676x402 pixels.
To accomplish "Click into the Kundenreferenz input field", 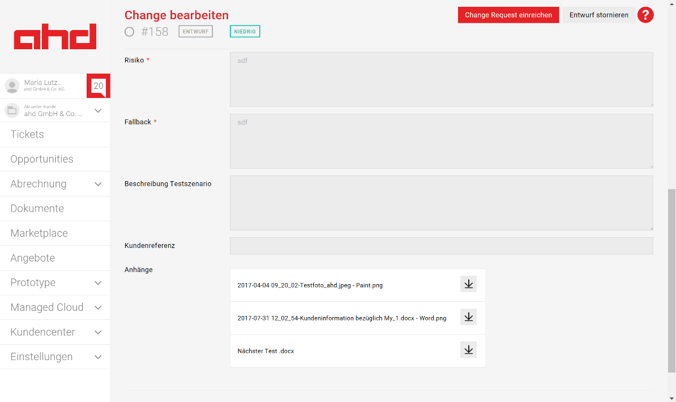I will (441, 246).
